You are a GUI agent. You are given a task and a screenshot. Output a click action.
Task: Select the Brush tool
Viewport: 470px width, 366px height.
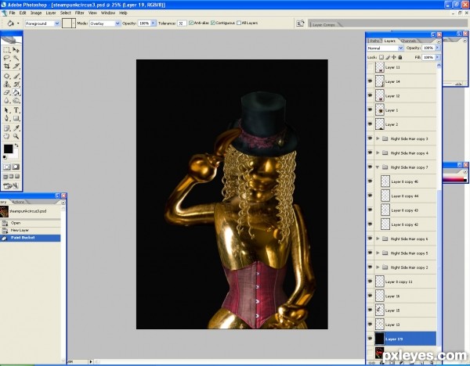[16, 76]
